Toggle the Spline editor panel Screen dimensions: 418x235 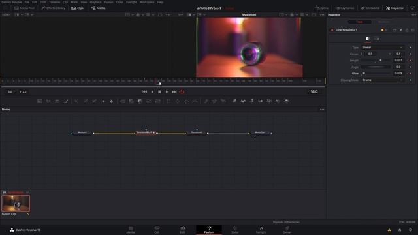tap(321, 8)
